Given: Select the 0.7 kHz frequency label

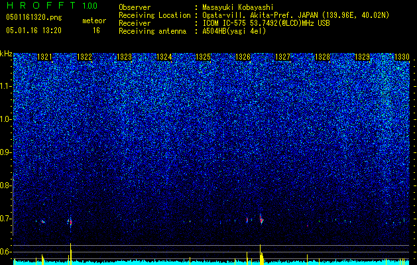Looking at the screenshot, I should coord(5,219).
